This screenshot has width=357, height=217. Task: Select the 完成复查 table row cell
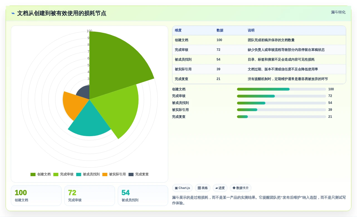182,79
